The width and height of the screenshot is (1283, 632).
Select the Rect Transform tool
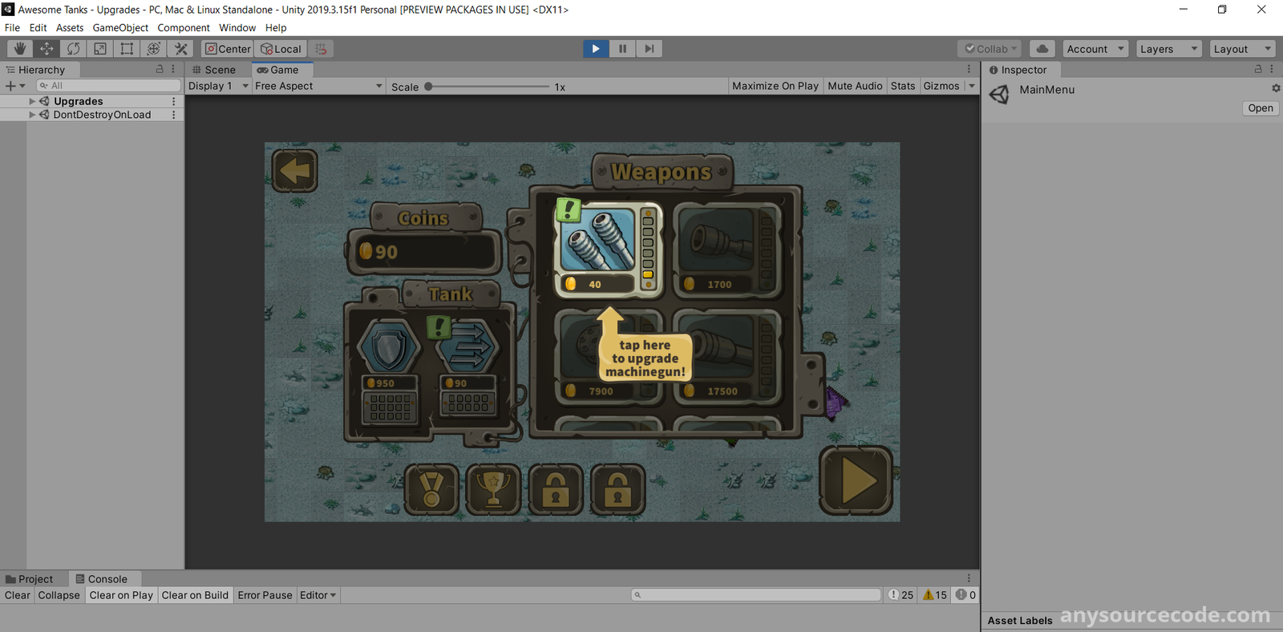[x=127, y=49]
